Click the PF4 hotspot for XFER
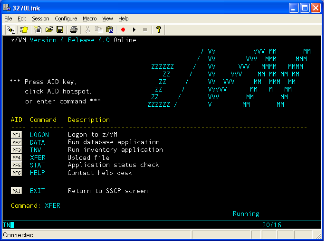Viewport: 326px width, 241px height. click(16, 158)
